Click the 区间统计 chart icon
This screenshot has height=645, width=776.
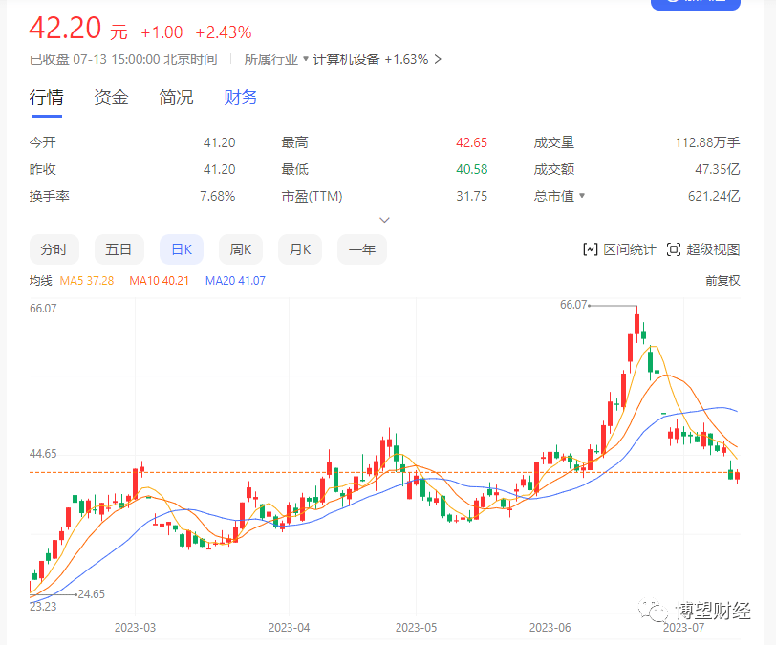point(591,249)
